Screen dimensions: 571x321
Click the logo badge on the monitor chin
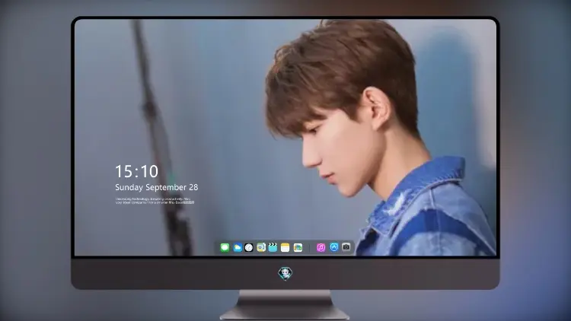click(285, 273)
